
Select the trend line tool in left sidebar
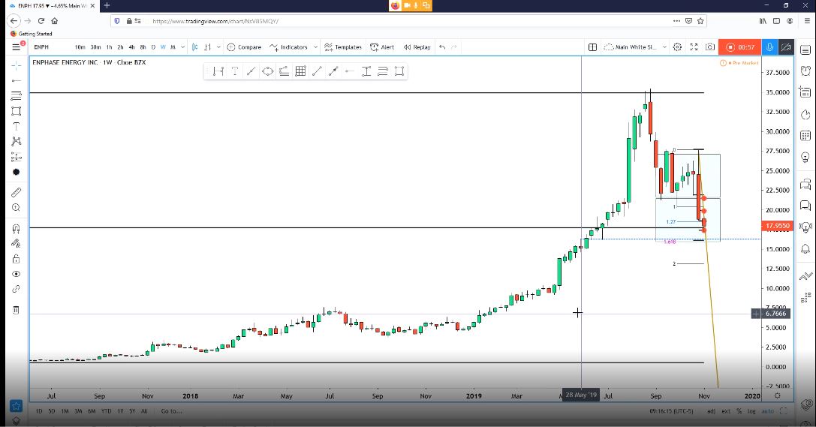click(16, 80)
